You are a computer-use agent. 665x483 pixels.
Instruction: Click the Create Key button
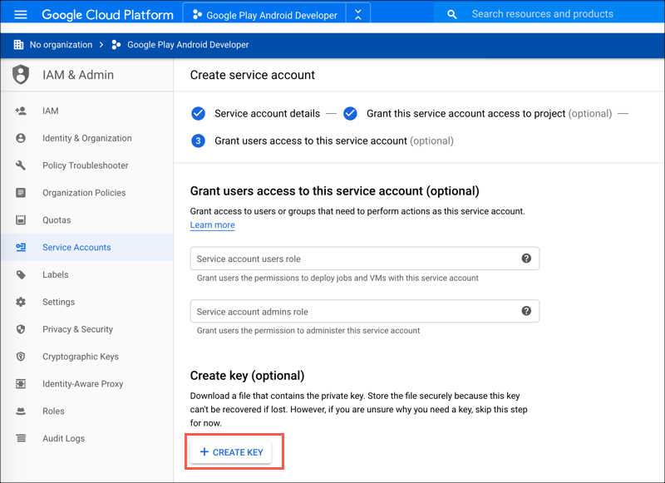coord(232,452)
